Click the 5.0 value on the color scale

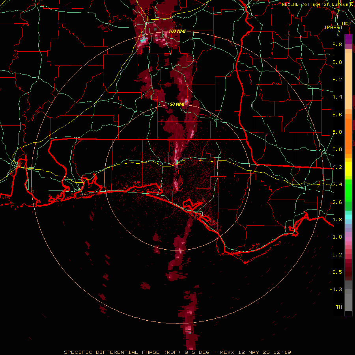point(337,149)
